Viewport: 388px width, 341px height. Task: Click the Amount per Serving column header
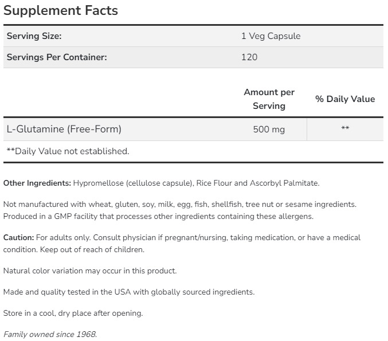pos(269,99)
